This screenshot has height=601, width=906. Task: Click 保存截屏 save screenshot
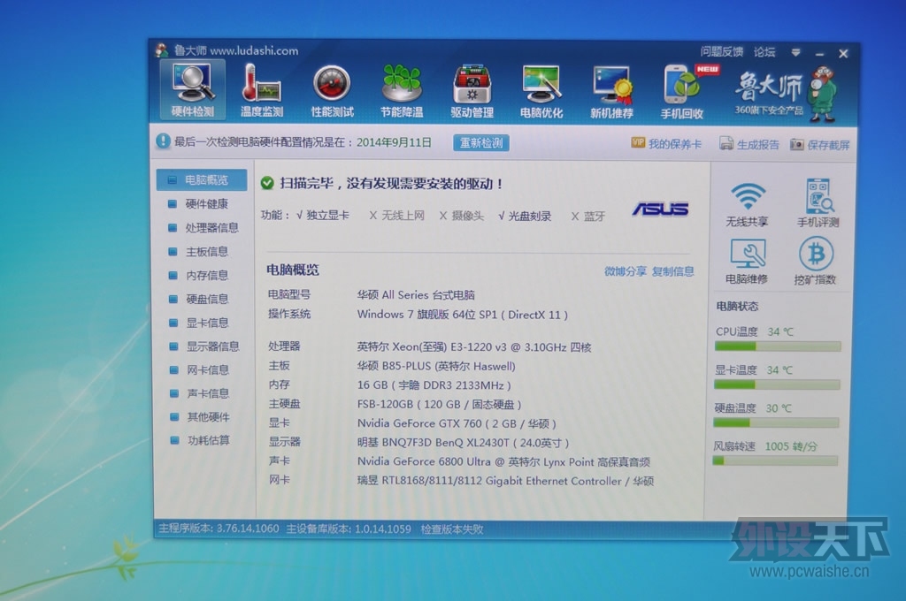pyautogui.click(x=820, y=145)
